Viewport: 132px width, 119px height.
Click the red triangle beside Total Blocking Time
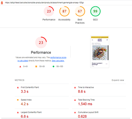[75, 100]
